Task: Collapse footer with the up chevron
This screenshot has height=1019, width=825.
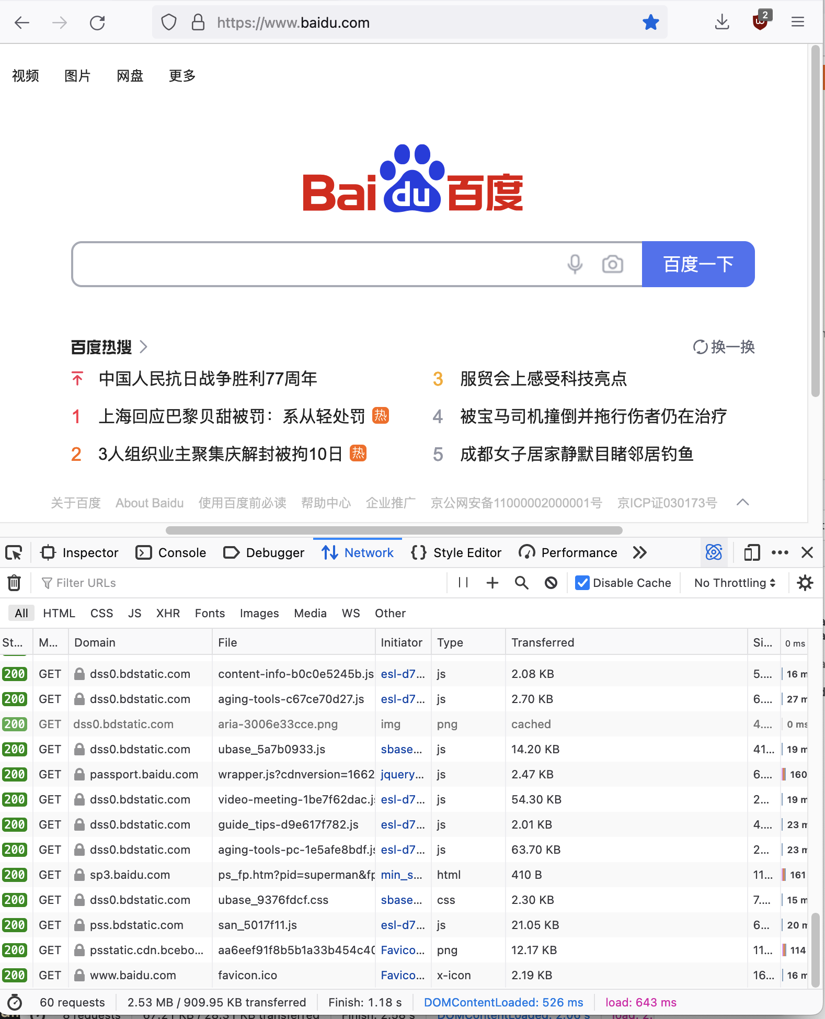Action: tap(742, 503)
